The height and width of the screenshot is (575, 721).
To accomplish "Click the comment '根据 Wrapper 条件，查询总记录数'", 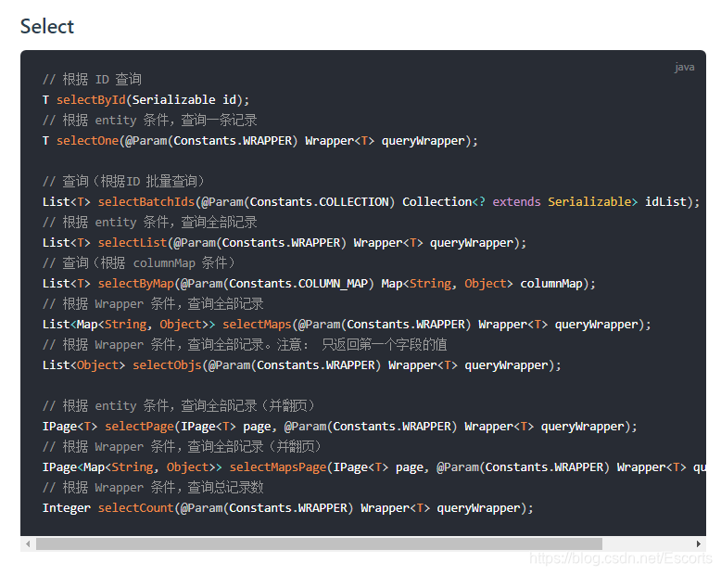I will [x=163, y=488].
